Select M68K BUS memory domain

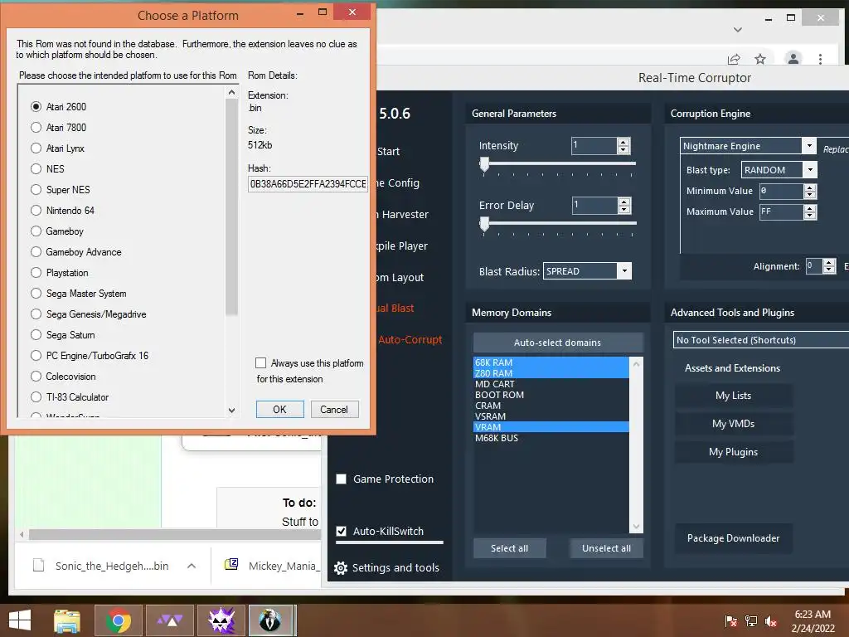[x=551, y=438]
